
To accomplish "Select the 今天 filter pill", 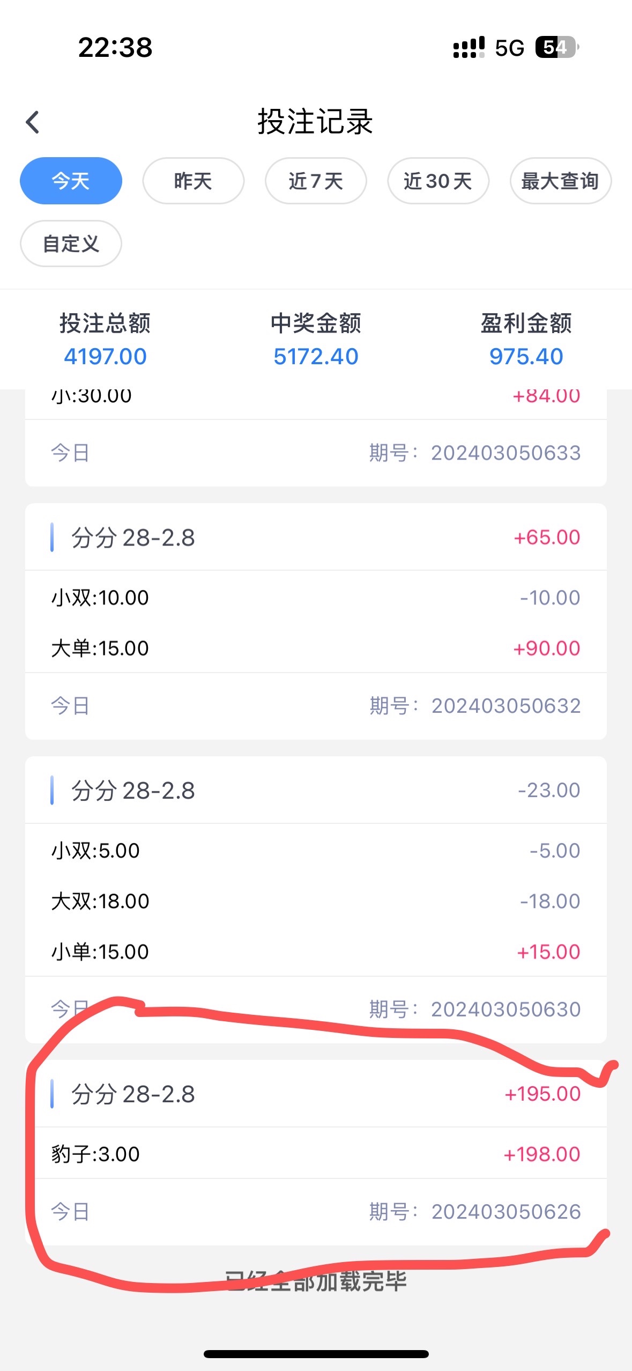I will coord(71,181).
